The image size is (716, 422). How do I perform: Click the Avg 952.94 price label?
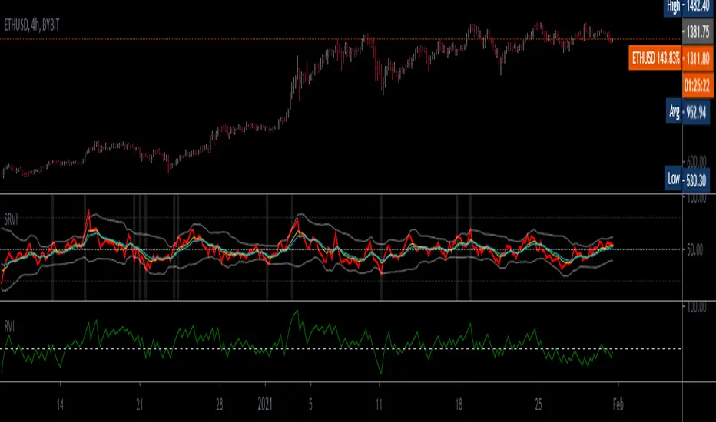[688, 112]
